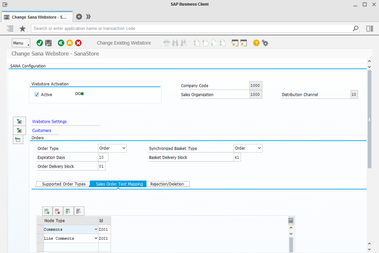
Task: Open table settings icon beside Id column
Action: click(291, 220)
